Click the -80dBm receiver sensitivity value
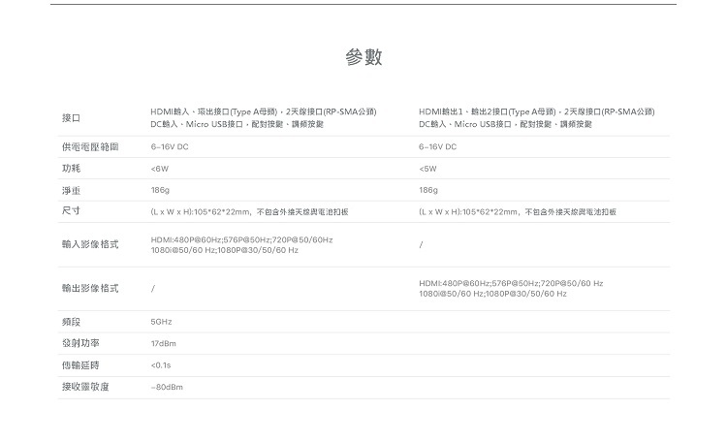This screenshot has width=727, height=442. click(167, 388)
